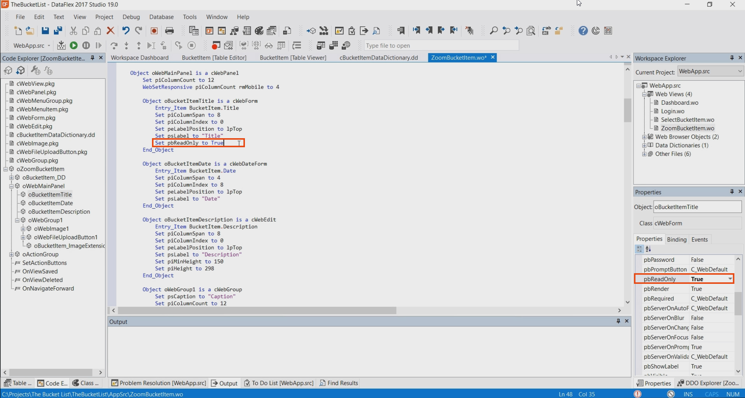Click the Save file icon

(x=45, y=31)
